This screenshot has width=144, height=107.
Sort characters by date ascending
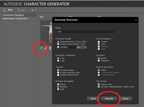(x=23, y=10)
